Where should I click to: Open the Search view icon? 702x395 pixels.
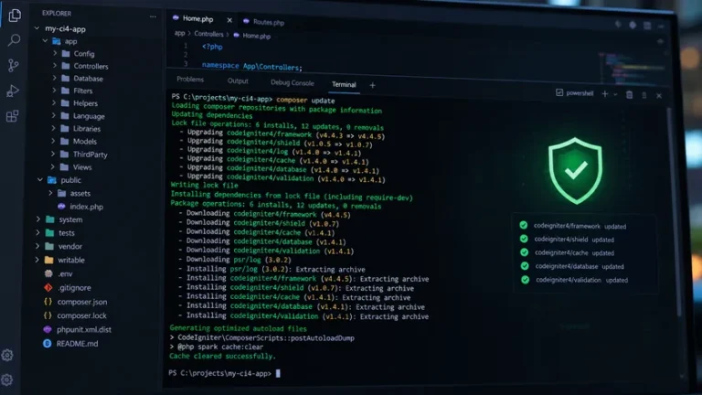pos(14,40)
